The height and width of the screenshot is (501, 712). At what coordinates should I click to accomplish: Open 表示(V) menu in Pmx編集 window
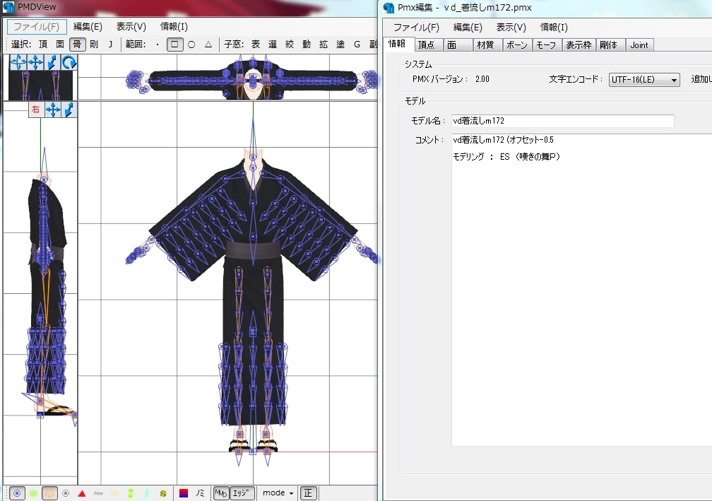click(511, 28)
